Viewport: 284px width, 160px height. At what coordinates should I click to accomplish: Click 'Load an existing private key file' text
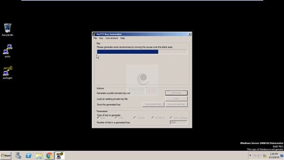coord(112,99)
